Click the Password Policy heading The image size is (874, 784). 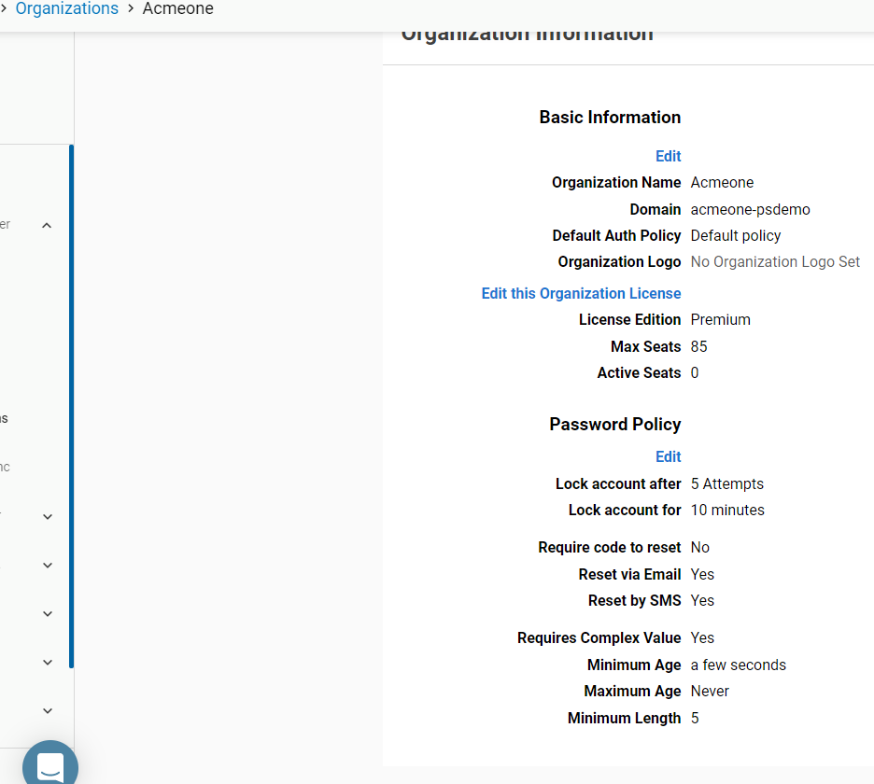click(614, 424)
